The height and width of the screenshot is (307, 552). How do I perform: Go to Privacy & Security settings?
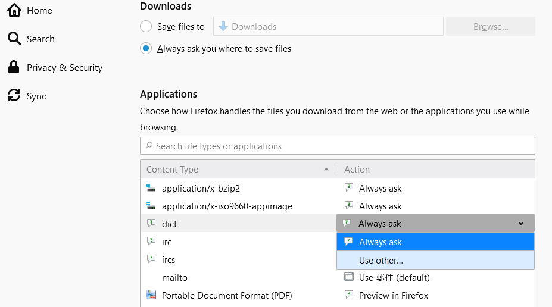(64, 67)
